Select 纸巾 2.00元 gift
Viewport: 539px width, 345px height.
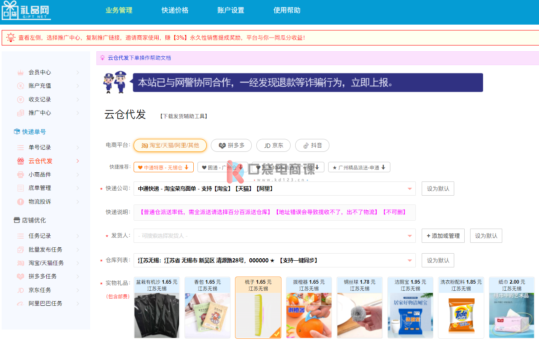coord(511,307)
